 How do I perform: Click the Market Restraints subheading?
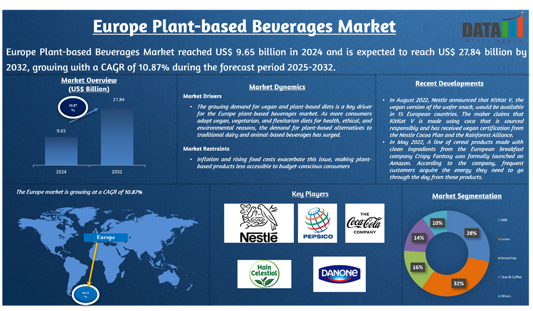[x=206, y=149]
